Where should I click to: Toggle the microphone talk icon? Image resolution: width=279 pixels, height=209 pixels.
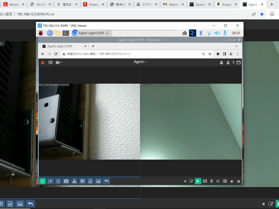[x=212, y=181]
